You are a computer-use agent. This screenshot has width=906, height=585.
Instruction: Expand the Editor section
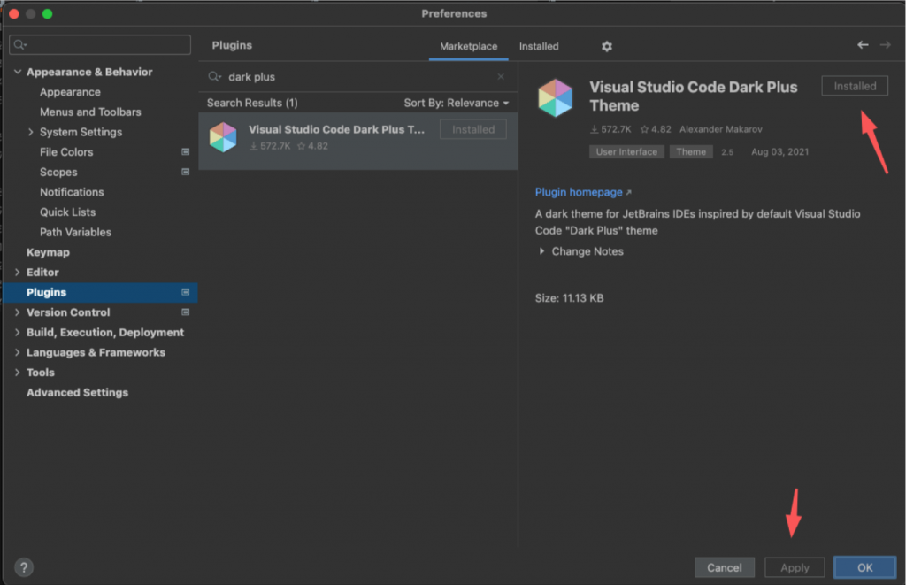coord(18,273)
